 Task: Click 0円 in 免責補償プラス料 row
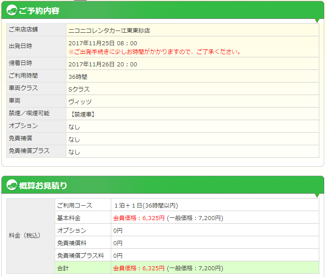tap(118, 255)
